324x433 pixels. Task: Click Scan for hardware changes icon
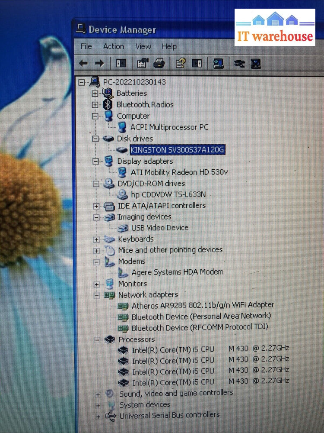coord(219,64)
